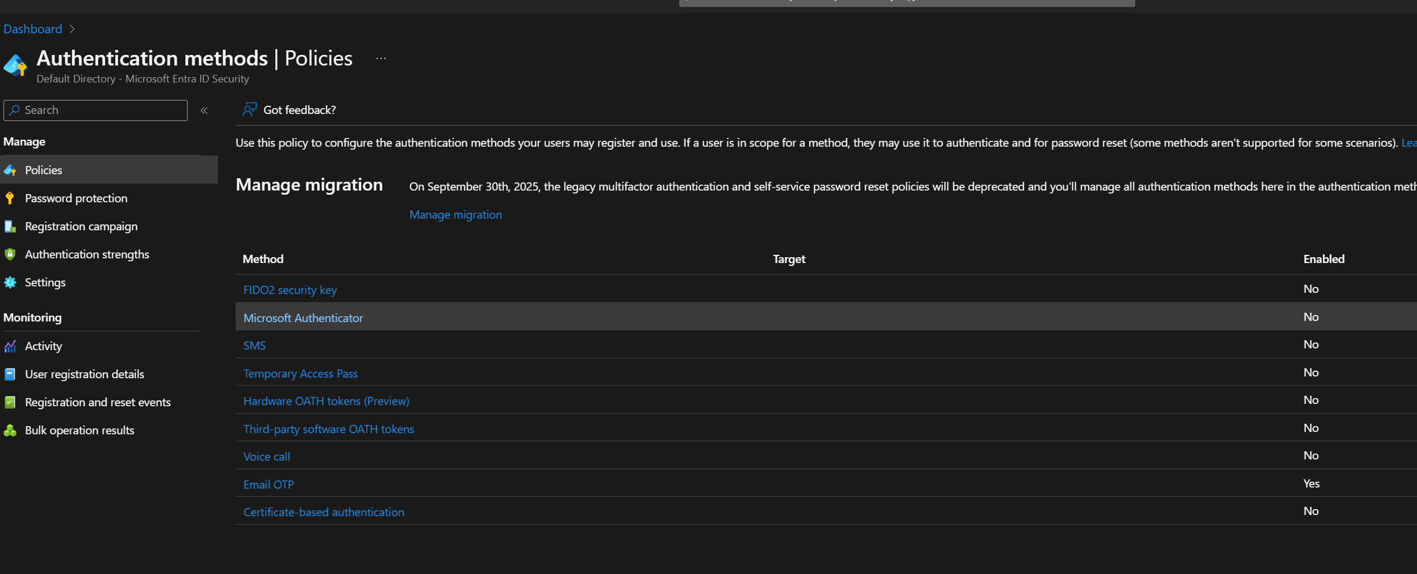
Task: Click the No value in Voice call row
Action: point(1311,455)
